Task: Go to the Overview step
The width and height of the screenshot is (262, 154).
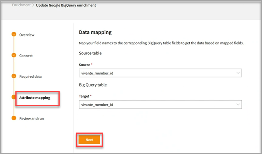Action: tap(27, 35)
